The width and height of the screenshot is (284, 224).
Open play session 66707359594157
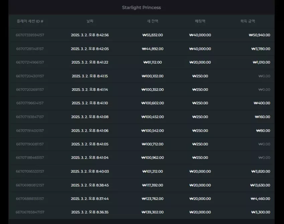30,35
